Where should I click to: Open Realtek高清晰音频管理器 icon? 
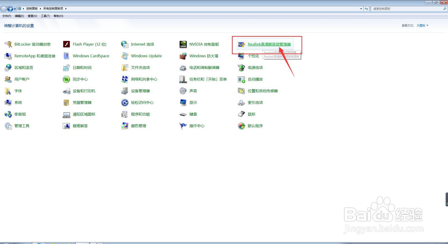(x=241, y=44)
